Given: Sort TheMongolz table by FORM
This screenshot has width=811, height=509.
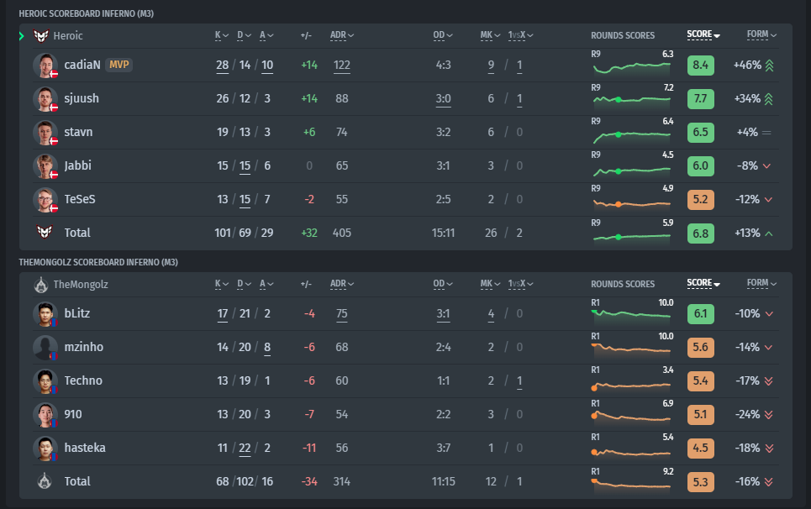Looking at the screenshot, I should [761, 283].
